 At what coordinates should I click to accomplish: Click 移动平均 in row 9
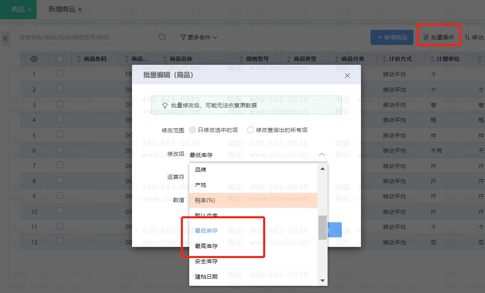[394, 196]
